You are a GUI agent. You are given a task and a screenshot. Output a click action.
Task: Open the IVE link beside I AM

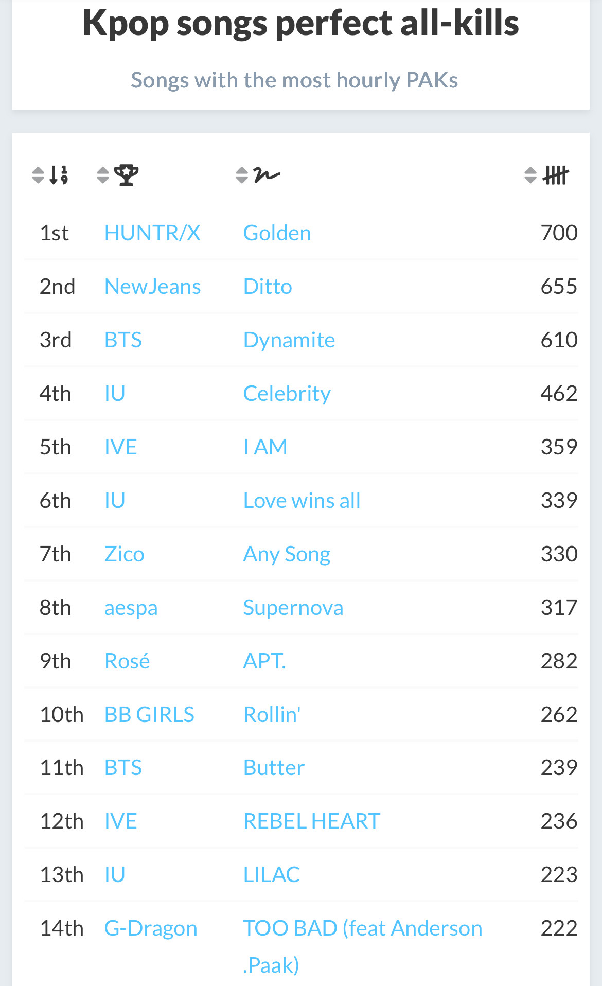(x=120, y=447)
